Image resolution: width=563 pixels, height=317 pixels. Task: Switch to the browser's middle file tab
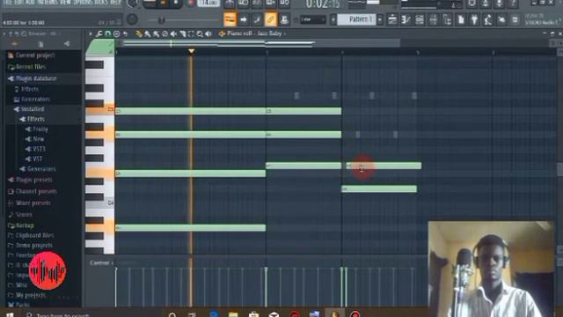point(40,44)
